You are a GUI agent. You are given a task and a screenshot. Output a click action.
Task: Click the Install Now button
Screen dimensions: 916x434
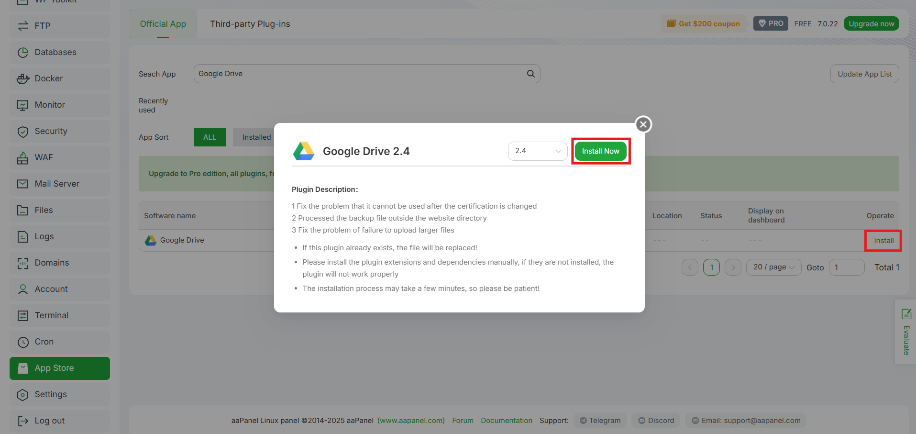tap(600, 151)
